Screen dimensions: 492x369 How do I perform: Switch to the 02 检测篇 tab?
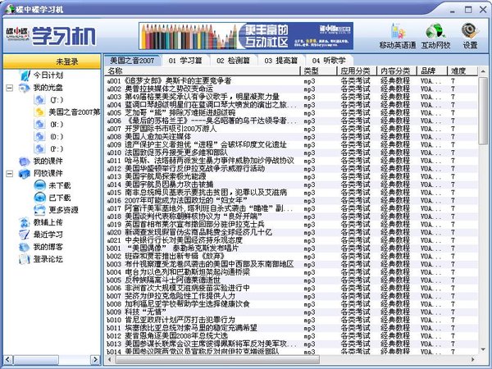233,60
